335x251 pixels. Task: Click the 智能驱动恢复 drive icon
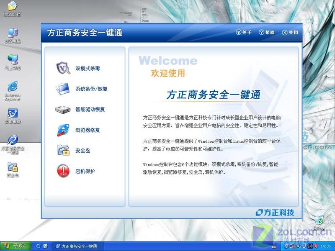(x=63, y=110)
